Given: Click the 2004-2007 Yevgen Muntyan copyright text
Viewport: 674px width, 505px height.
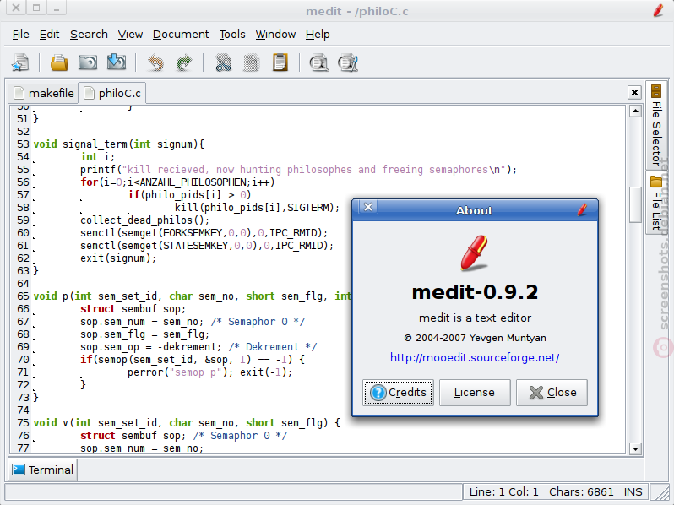Looking at the screenshot, I should pyautogui.click(x=475, y=338).
